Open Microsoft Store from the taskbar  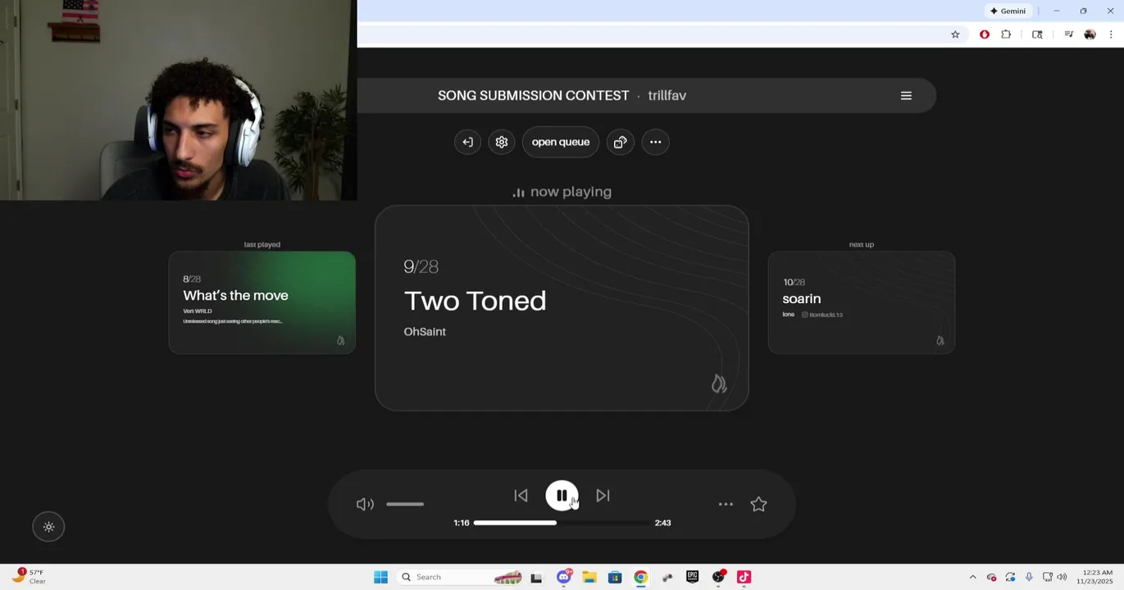point(615,577)
